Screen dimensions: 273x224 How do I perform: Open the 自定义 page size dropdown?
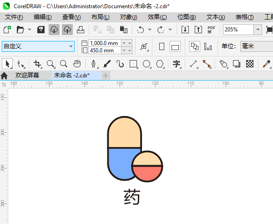pos(38,46)
